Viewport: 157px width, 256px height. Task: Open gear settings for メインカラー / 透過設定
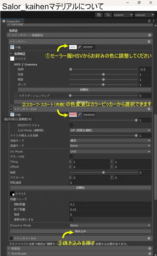149,35
